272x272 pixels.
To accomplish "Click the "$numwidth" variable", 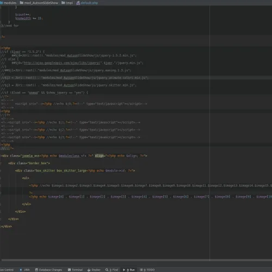I will coord(23,18).
